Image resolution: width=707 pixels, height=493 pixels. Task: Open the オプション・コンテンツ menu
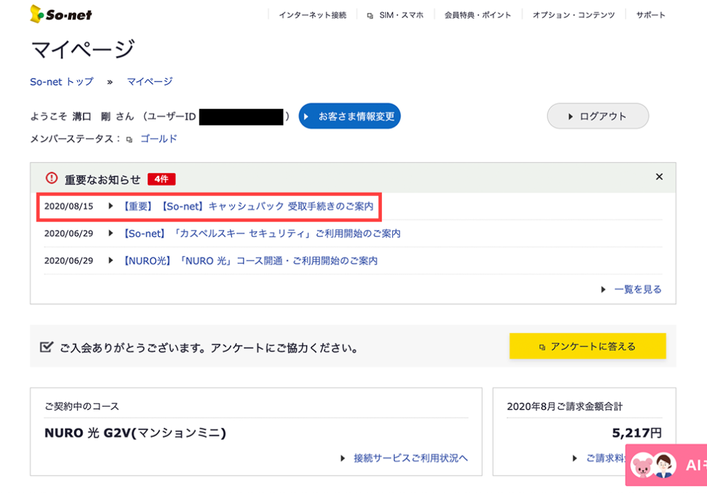573,15
